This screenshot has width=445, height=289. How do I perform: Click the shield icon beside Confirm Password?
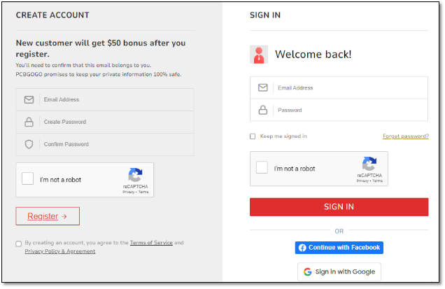(29, 144)
